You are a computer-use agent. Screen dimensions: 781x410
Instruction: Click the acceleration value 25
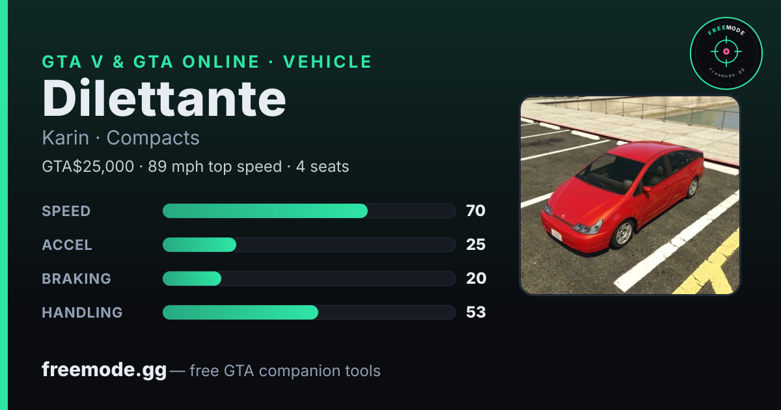coord(476,245)
